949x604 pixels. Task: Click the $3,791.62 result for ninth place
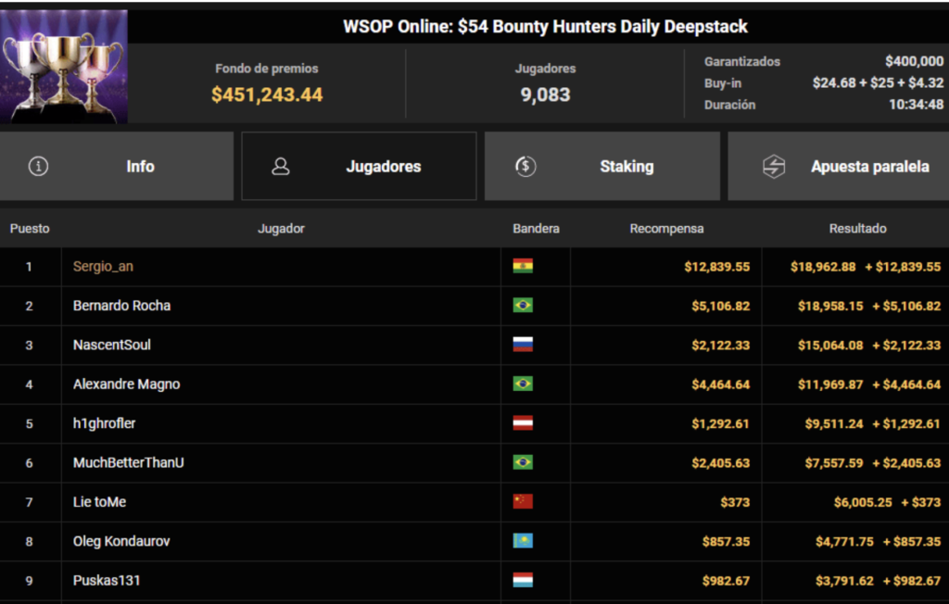click(844, 581)
